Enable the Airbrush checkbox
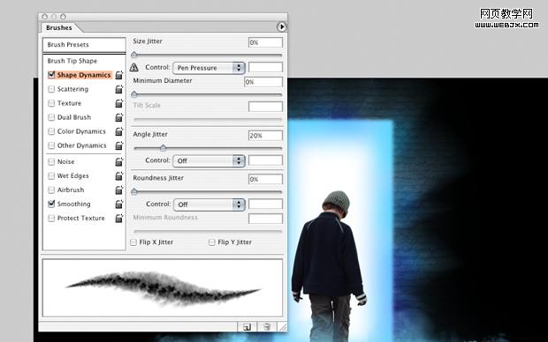The image size is (548, 342). point(51,190)
